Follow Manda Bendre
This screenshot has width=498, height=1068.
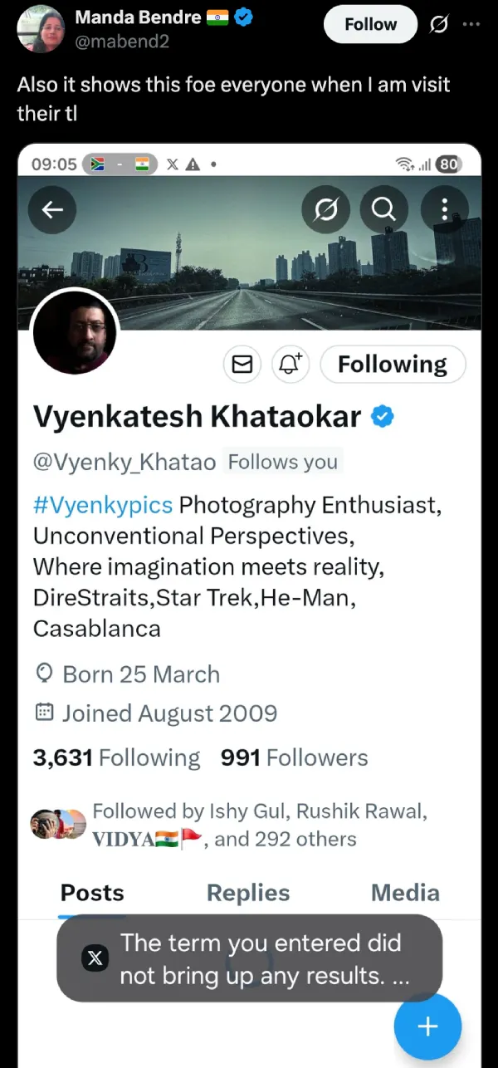click(370, 25)
